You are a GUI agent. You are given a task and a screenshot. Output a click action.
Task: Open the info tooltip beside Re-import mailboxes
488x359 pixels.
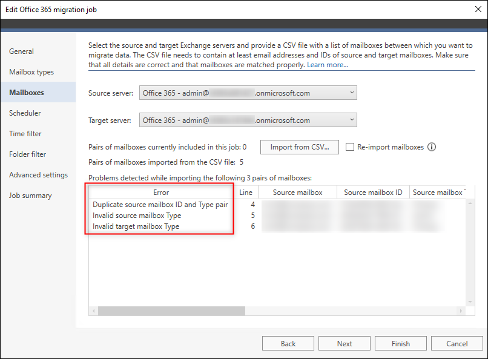pos(432,147)
